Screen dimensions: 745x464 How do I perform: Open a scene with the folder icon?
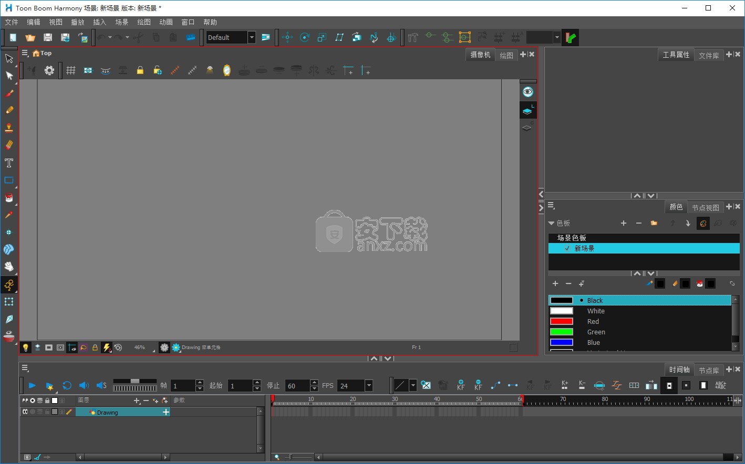click(x=30, y=37)
